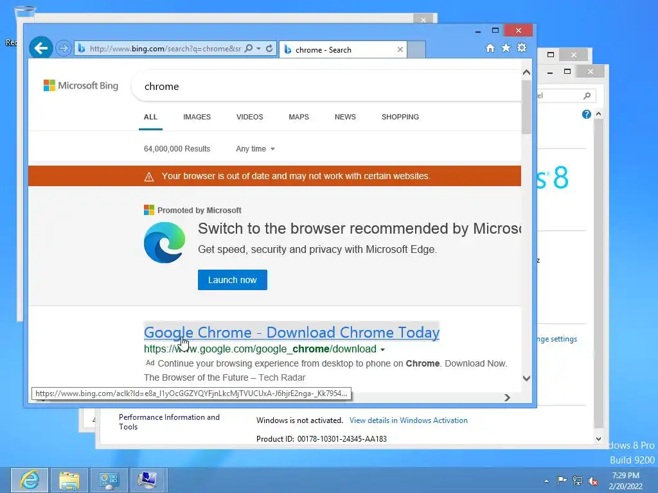Click the address bar URL field
This screenshot has width=658, height=493.
[x=165, y=49]
